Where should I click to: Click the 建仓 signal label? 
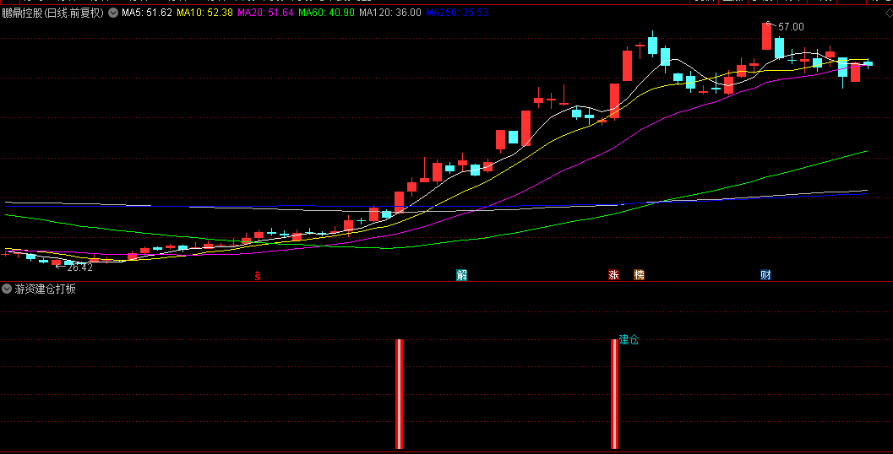pyautogui.click(x=629, y=339)
